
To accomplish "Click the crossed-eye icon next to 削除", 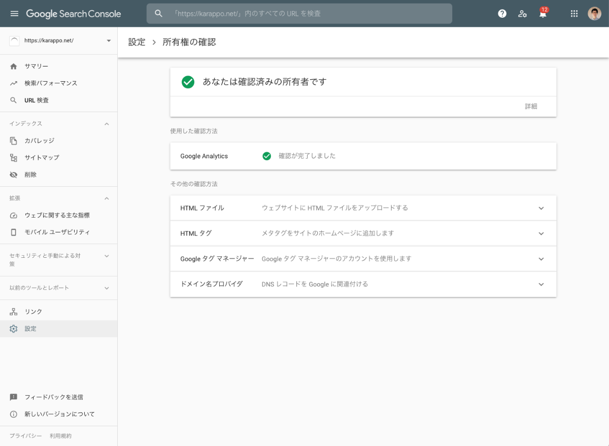I will [14, 175].
